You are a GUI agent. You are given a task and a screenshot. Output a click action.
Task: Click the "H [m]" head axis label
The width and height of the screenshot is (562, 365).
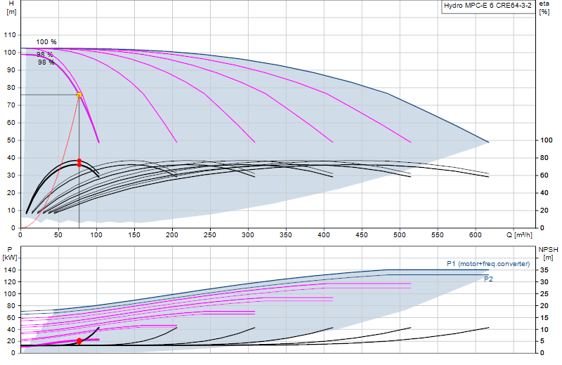pos(11,8)
